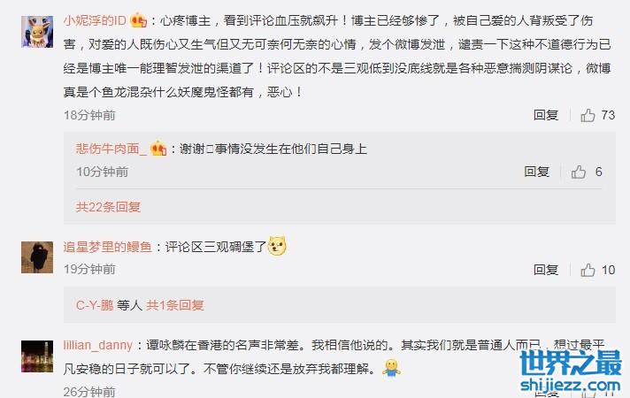
Task: Visit 小妮浮的ID username link
Action: click(x=95, y=20)
